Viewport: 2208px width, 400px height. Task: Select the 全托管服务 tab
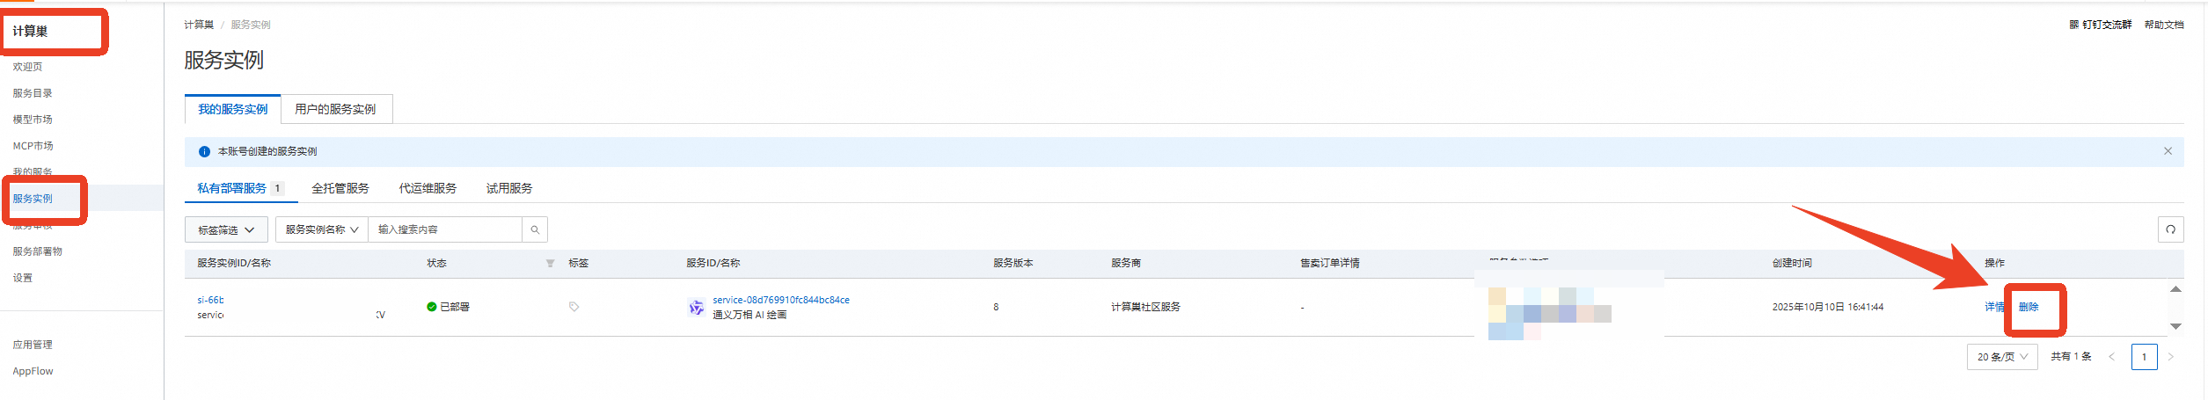(x=340, y=188)
